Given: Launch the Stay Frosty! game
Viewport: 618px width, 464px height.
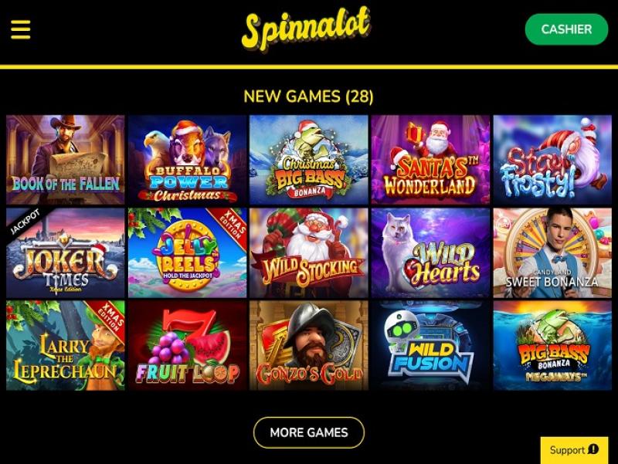Looking at the screenshot, I should tap(552, 160).
